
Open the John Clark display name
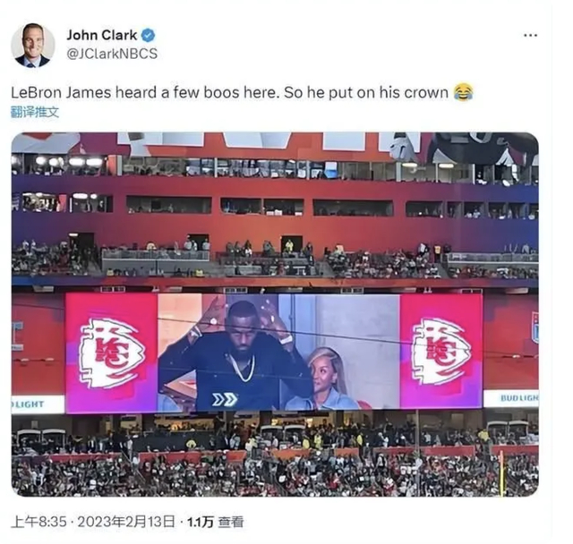(102, 35)
